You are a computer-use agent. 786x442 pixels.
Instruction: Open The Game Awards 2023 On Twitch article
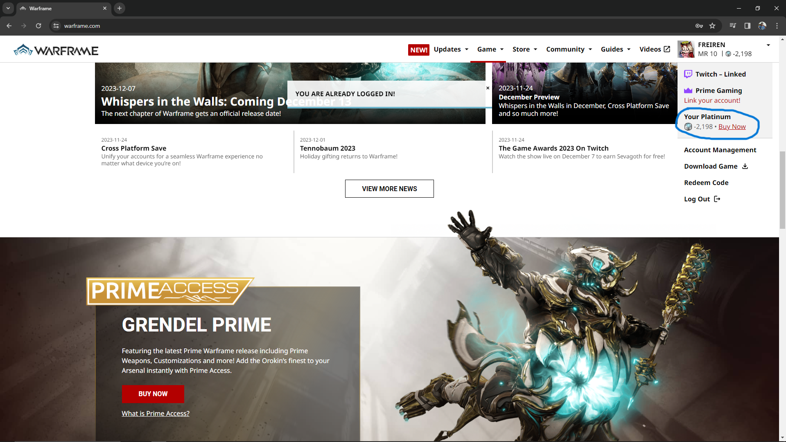pos(553,148)
